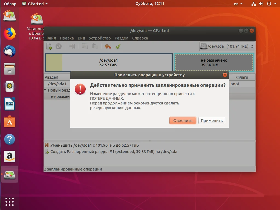Click the Отменить button in the dialog
Viewport: 280px width, 210px height.
click(183, 121)
